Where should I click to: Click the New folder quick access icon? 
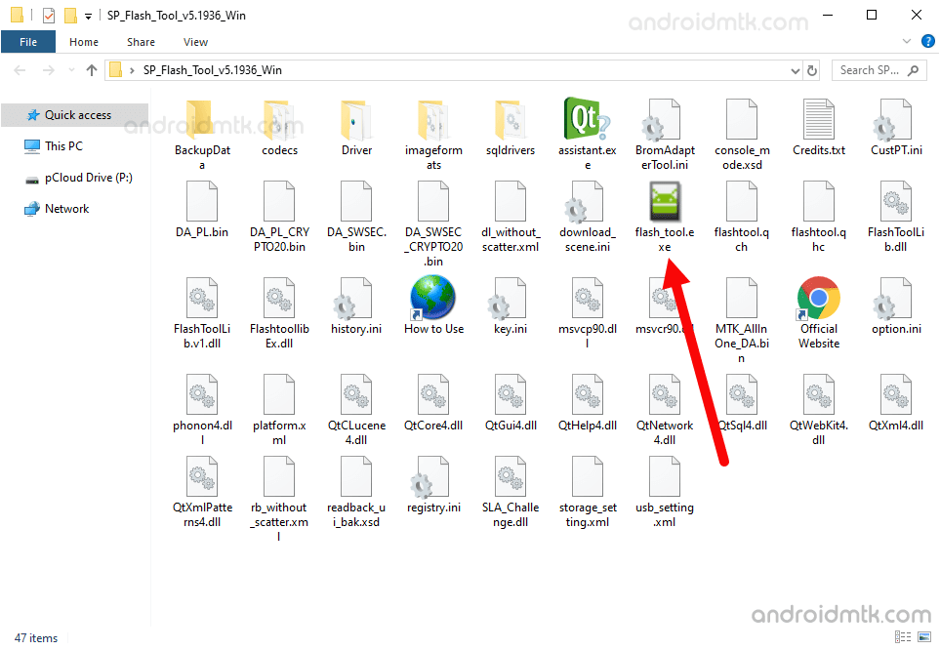point(70,15)
